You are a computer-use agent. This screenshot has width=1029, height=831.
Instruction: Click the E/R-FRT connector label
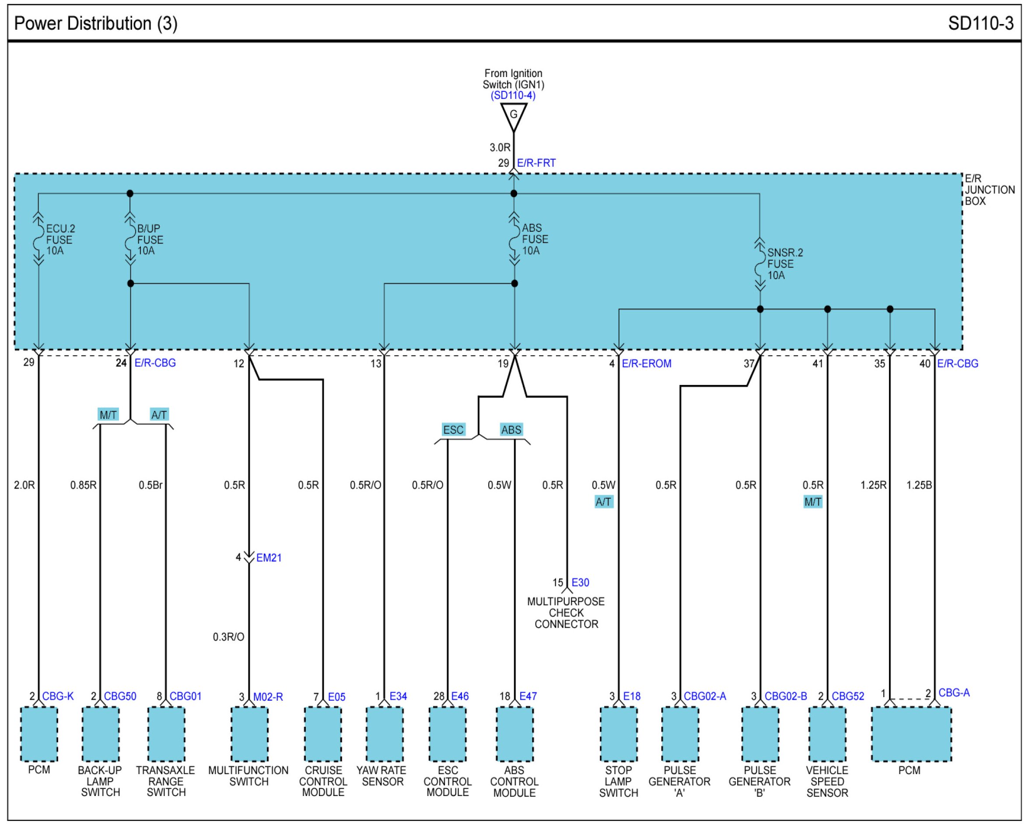tap(536, 163)
